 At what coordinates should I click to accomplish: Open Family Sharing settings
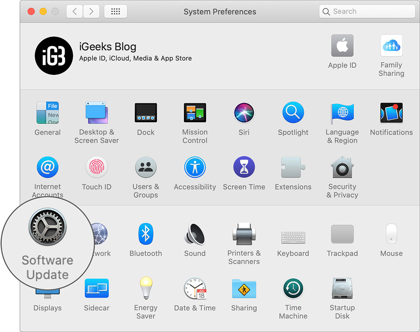[391, 45]
